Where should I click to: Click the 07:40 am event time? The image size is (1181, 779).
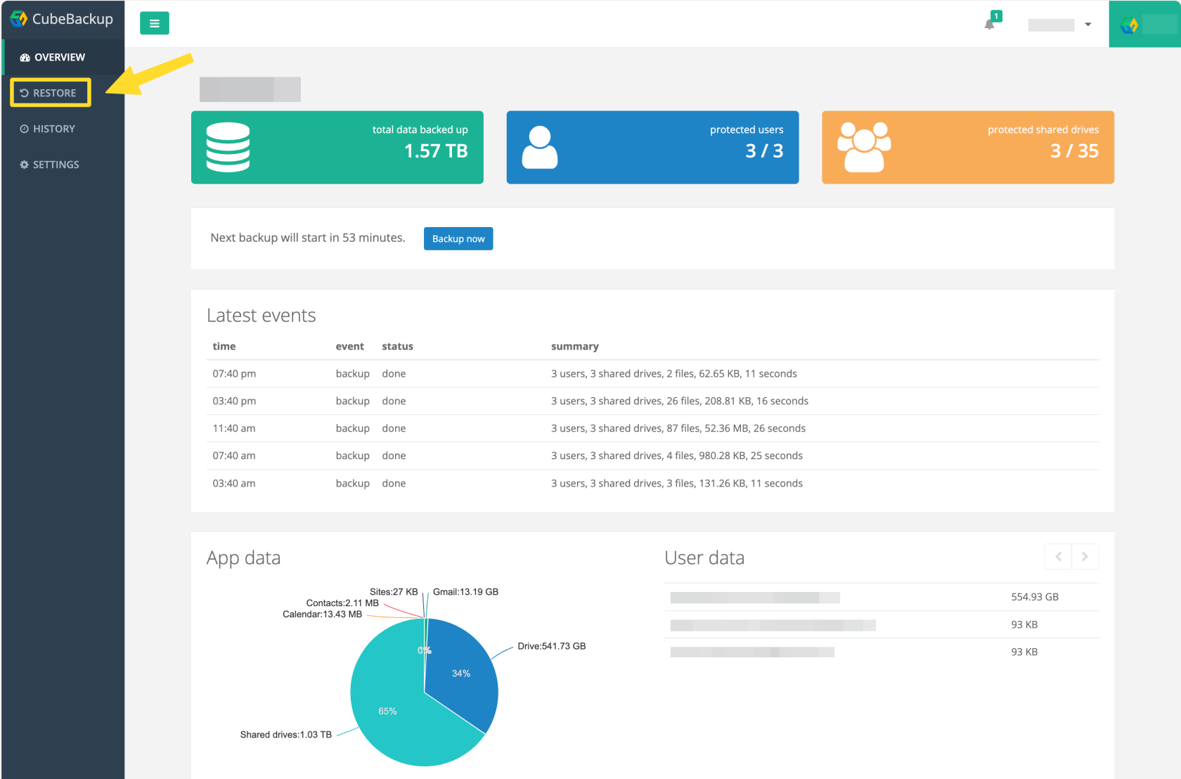pyautogui.click(x=234, y=456)
